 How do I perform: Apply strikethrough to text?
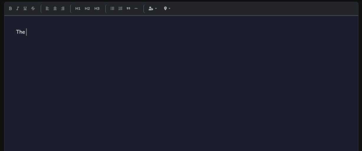[33, 9]
